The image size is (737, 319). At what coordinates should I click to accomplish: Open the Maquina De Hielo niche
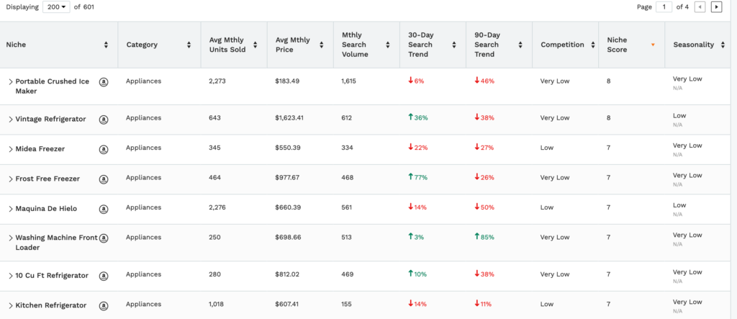pos(46,209)
